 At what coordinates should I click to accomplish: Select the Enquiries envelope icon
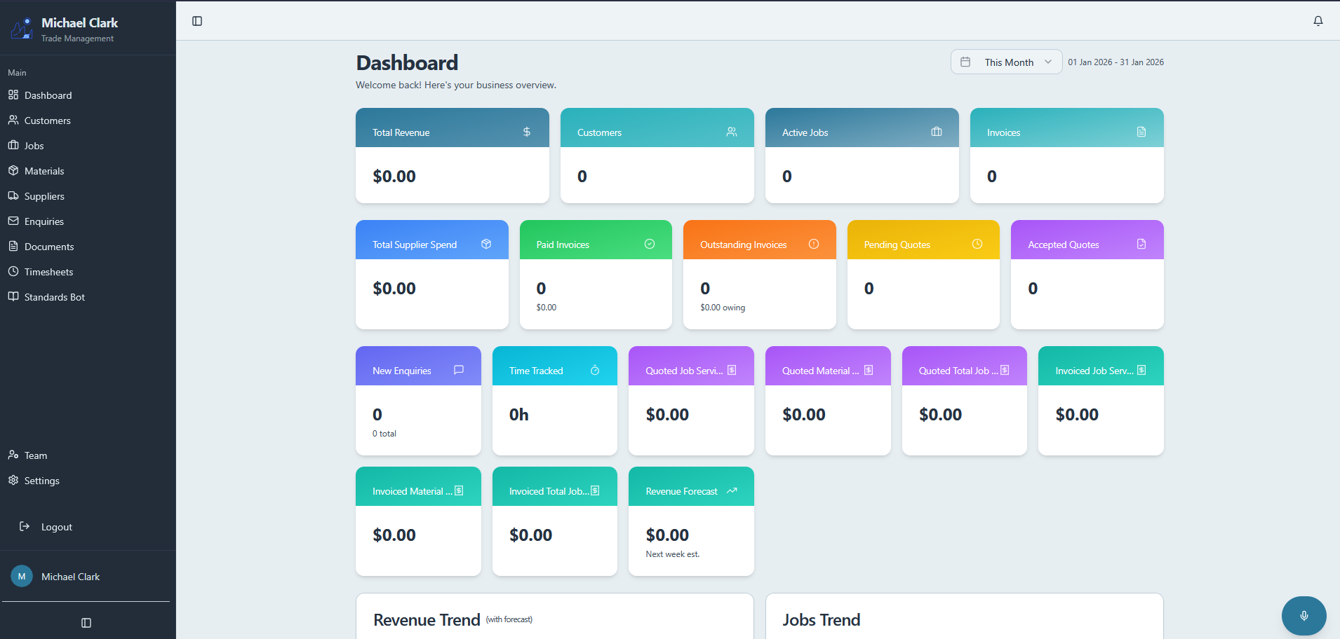coord(13,221)
